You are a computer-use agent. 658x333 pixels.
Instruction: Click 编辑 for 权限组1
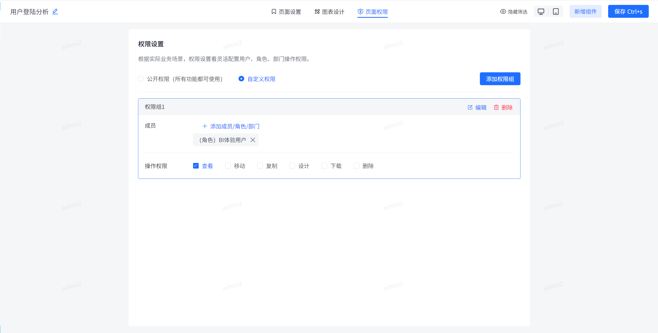pos(477,107)
